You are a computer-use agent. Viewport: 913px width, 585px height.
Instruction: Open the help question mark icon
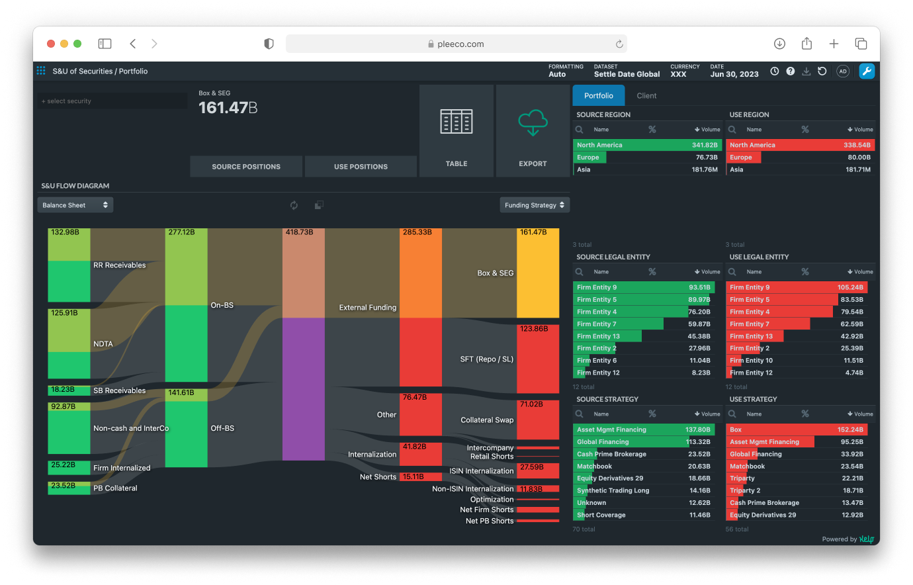pos(791,71)
